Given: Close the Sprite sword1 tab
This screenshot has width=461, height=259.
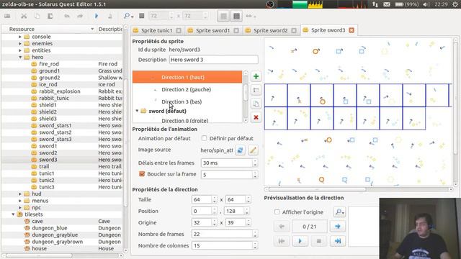Looking at the screenshot, I should click(236, 30).
